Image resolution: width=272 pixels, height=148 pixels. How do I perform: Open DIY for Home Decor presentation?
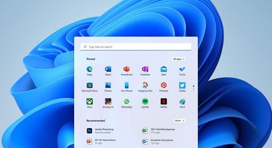click(101, 141)
